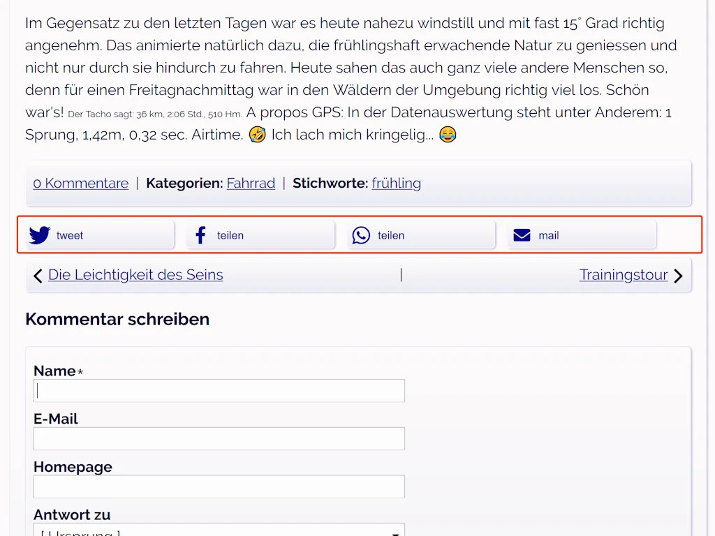Go to the "Trainingstour" post
The image size is (715, 536).
624,275
